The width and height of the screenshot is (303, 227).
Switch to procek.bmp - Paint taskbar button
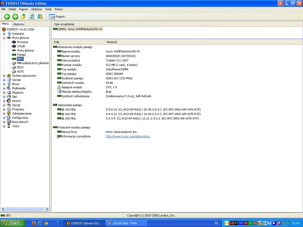point(126,223)
